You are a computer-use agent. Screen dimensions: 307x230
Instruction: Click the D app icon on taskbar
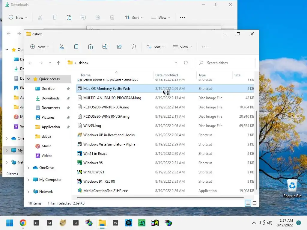[x=36, y=223]
